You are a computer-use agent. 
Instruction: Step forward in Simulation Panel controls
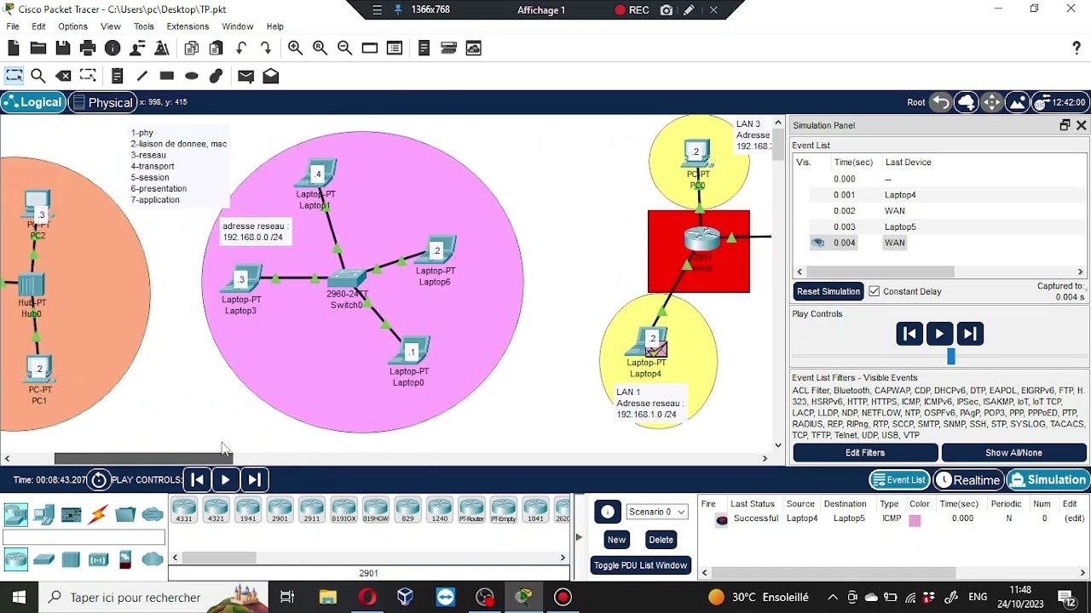click(969, 334)
